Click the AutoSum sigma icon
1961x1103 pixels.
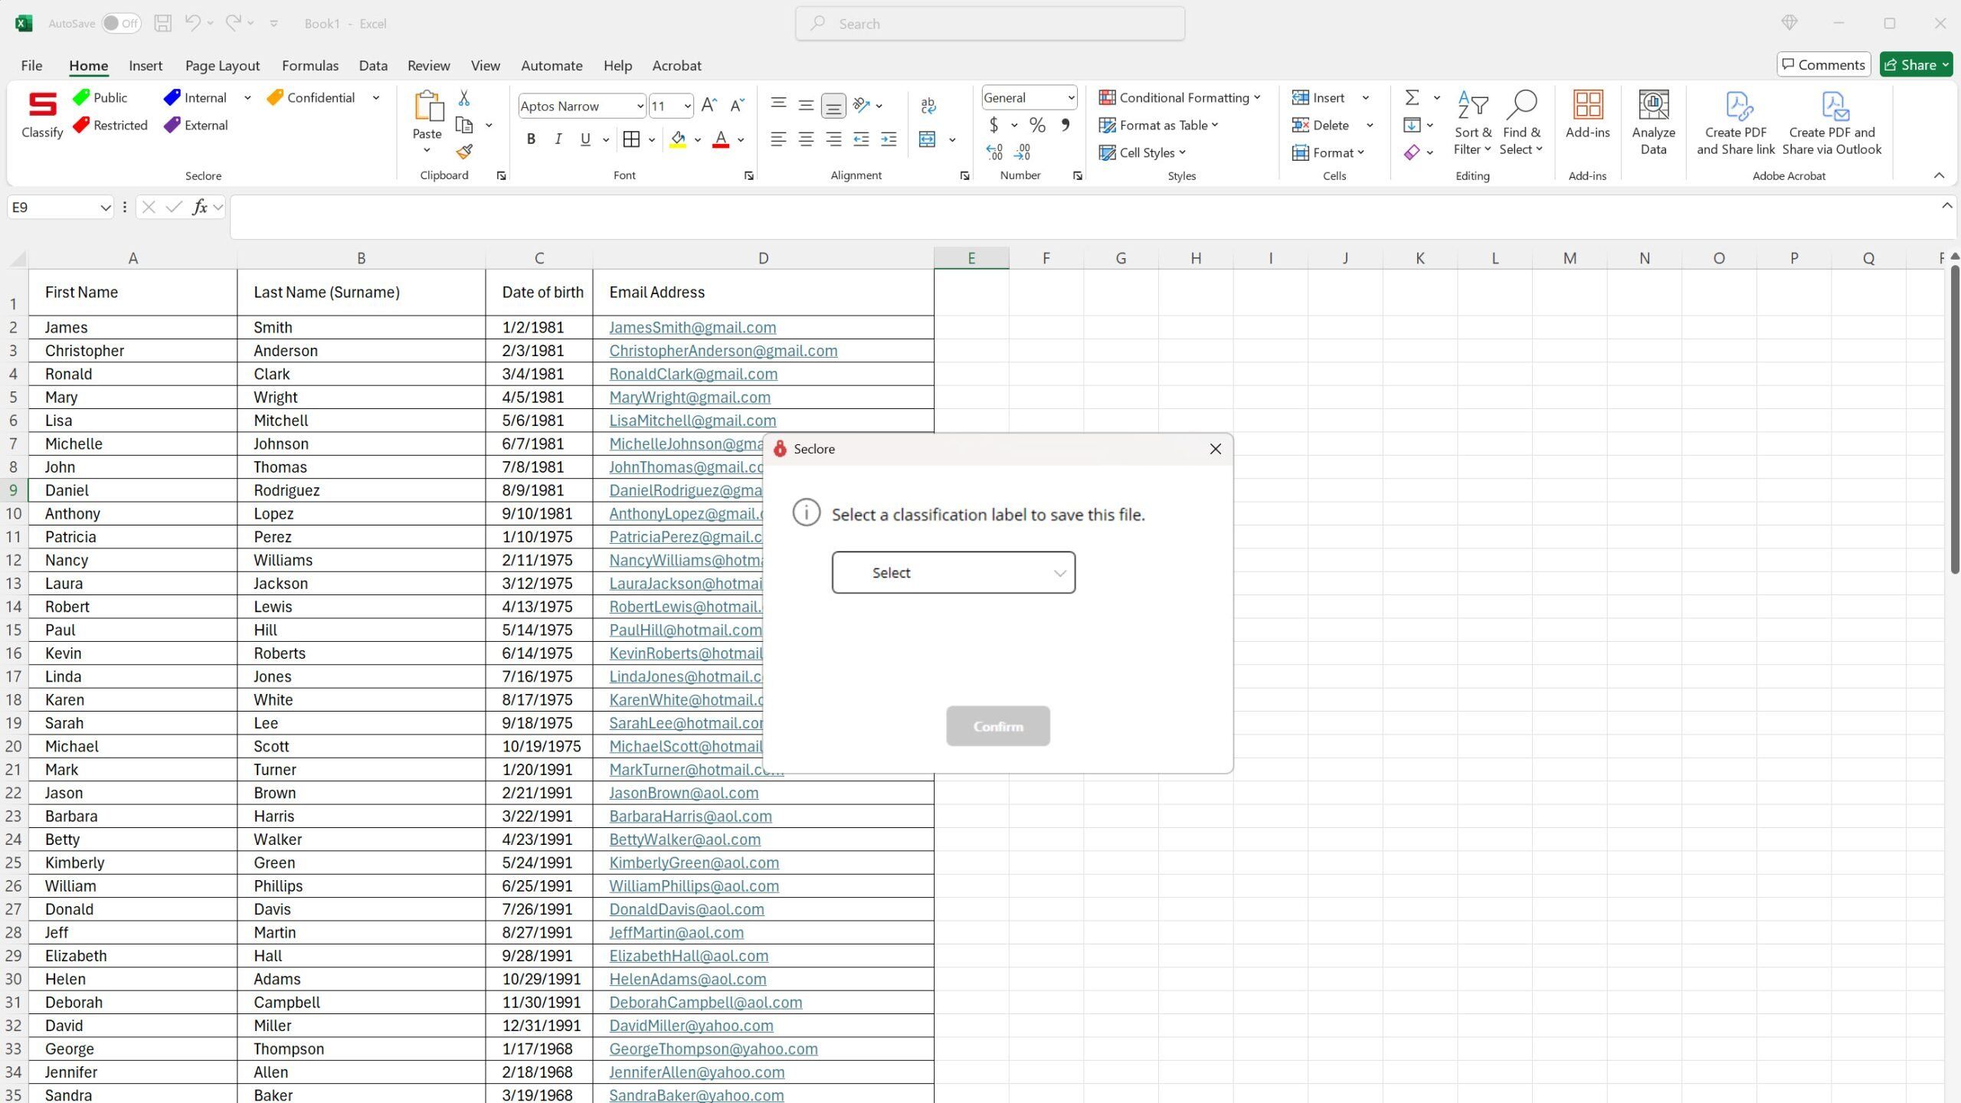[1412, 98]
